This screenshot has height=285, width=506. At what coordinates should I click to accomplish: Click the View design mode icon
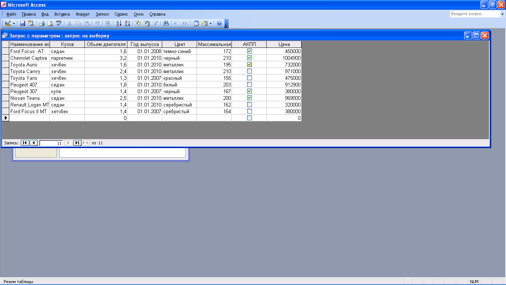pos(7,23)
